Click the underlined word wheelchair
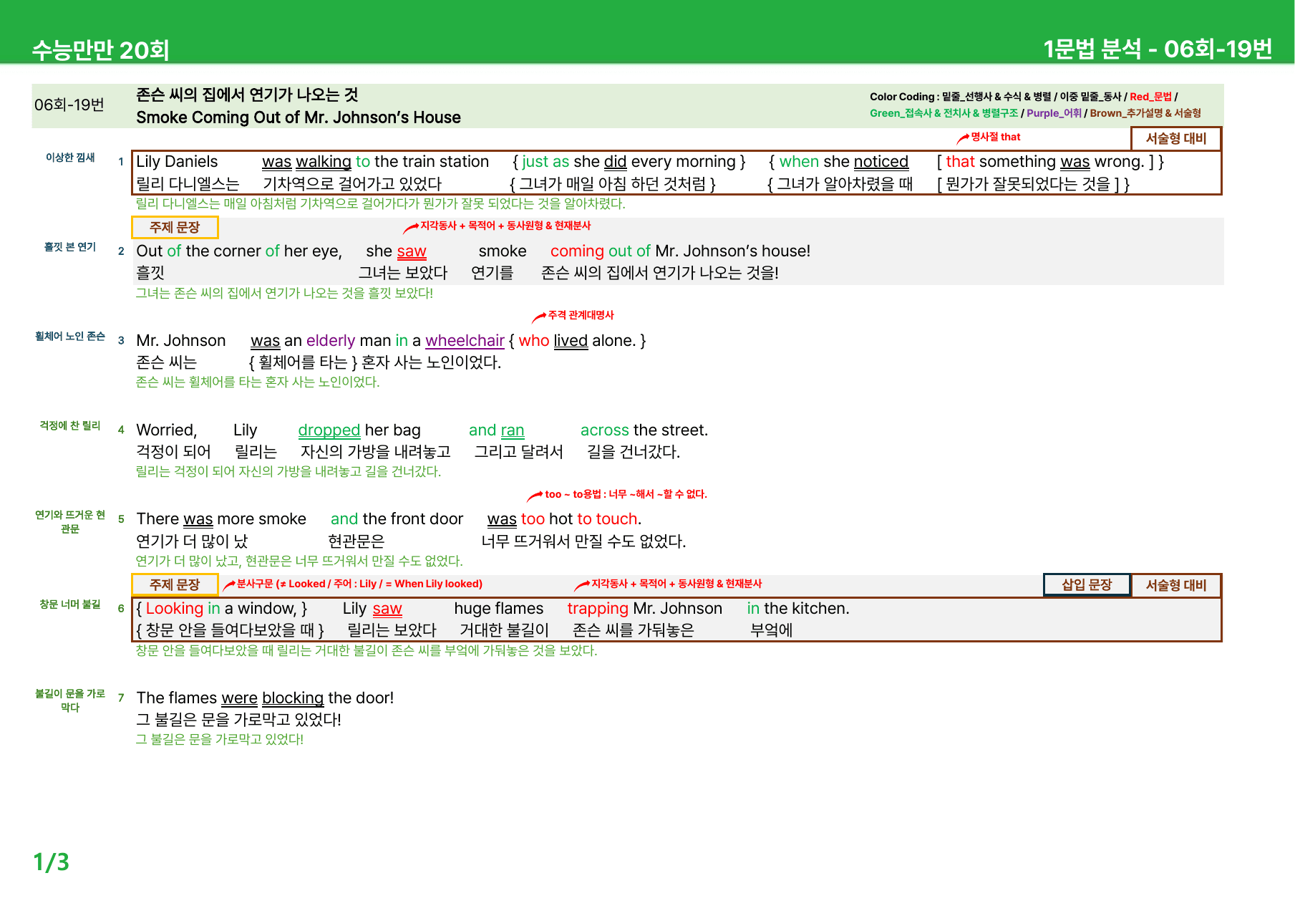The height and width of the screenshot is (916, 1295). coord(465,341)
